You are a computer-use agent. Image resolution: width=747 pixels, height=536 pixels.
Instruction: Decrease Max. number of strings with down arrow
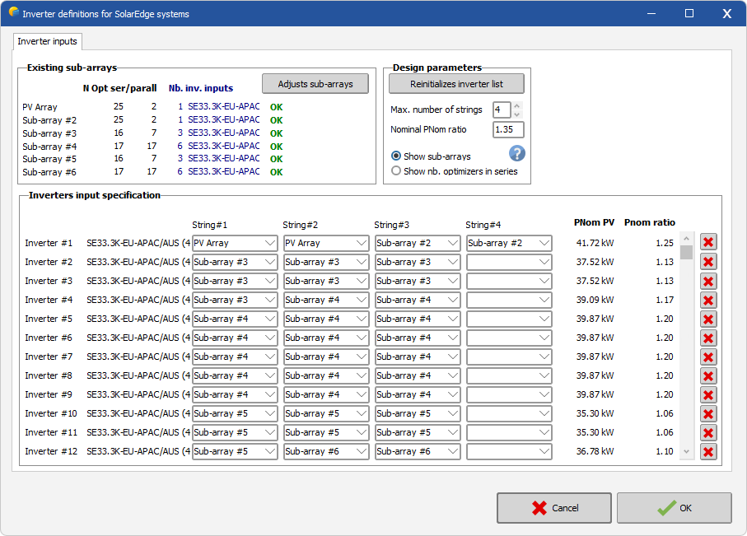pyautogui.click(x=517, y=114)
